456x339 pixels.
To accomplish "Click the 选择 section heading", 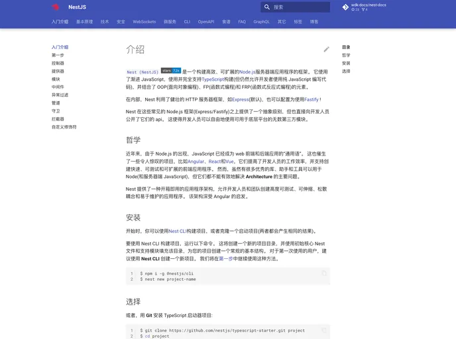I will pos(133,301).
